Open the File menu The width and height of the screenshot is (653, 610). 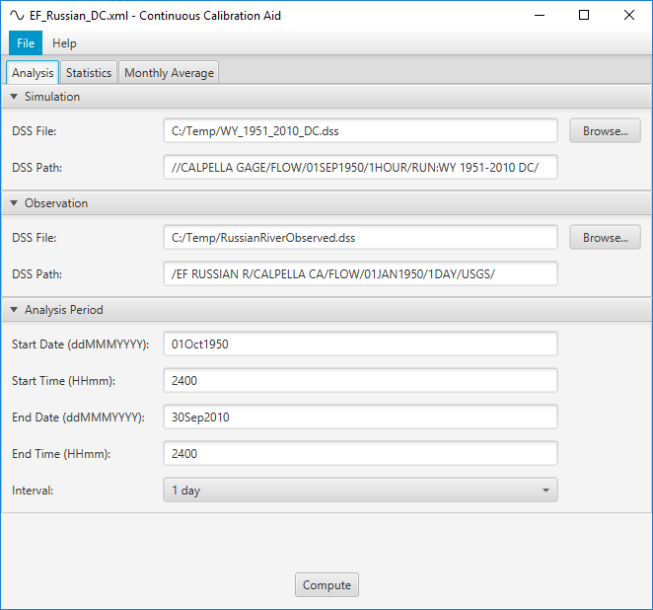[26, 42]
